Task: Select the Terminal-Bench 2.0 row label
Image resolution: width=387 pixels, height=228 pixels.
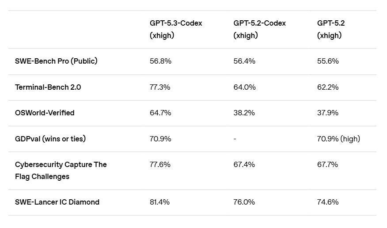Action: (x=48, y=87)
